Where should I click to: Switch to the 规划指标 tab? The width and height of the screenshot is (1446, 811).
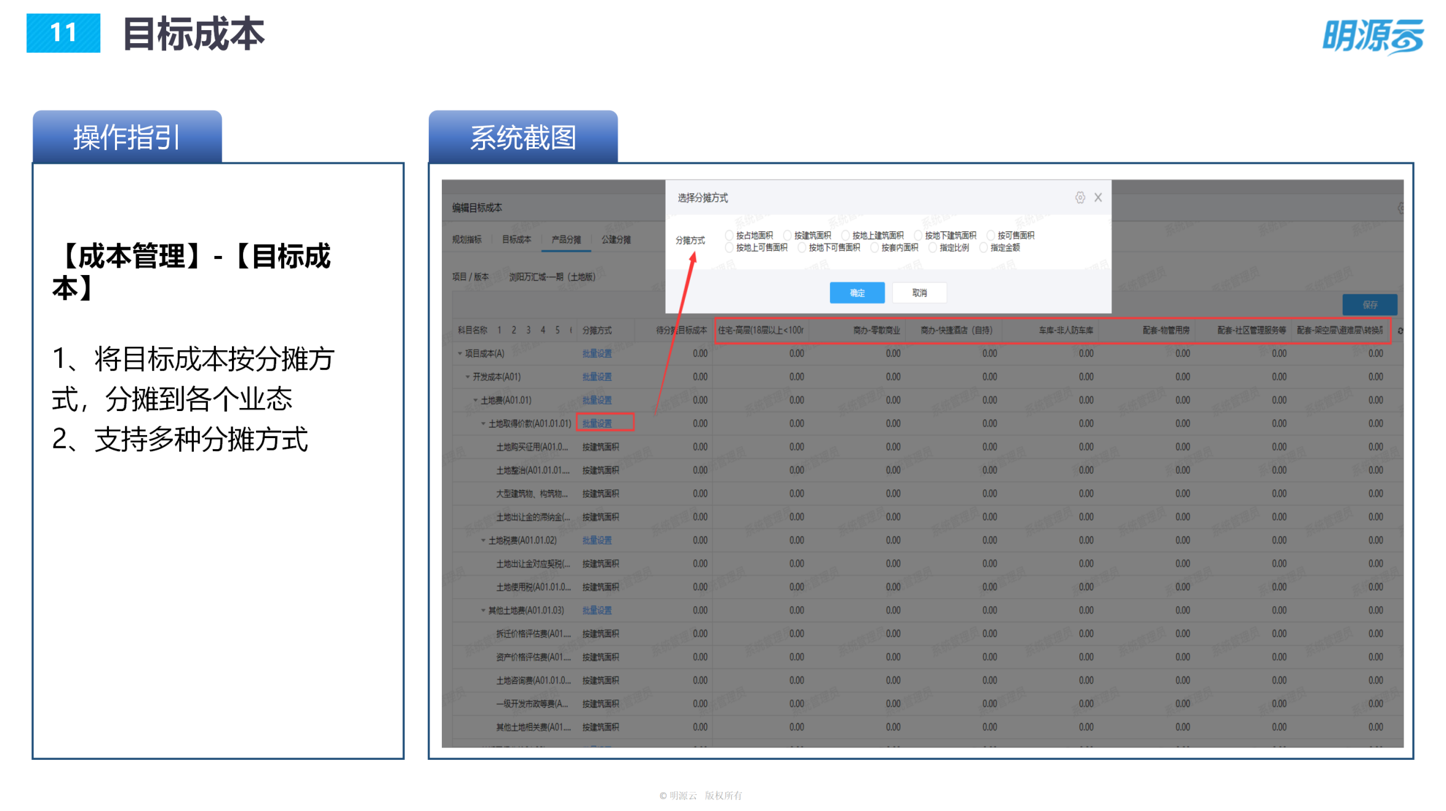coord(467,240)
